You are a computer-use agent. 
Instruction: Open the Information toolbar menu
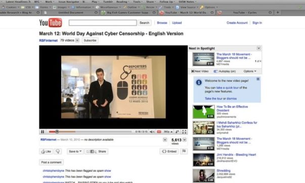tap(83, 7)
